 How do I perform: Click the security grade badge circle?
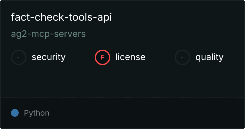19,57
